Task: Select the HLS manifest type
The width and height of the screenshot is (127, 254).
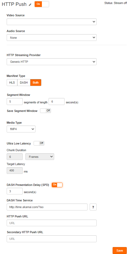Action: point(12,83)
